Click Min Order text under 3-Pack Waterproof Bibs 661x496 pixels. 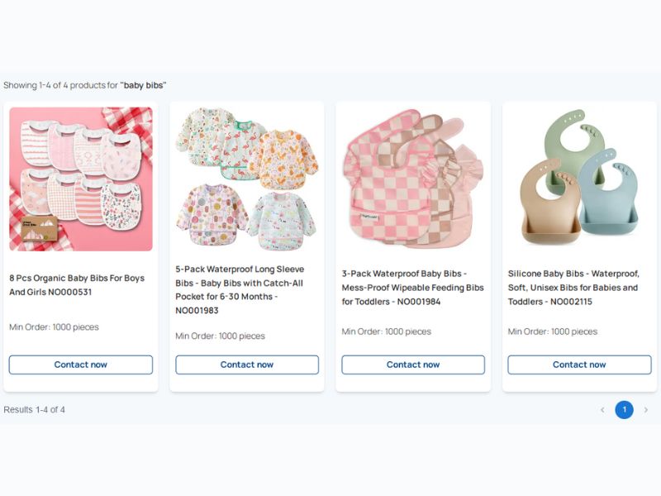pos(387,331)
